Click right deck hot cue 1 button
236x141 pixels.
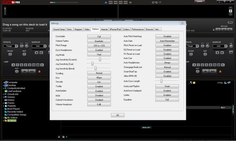[218, 29]
